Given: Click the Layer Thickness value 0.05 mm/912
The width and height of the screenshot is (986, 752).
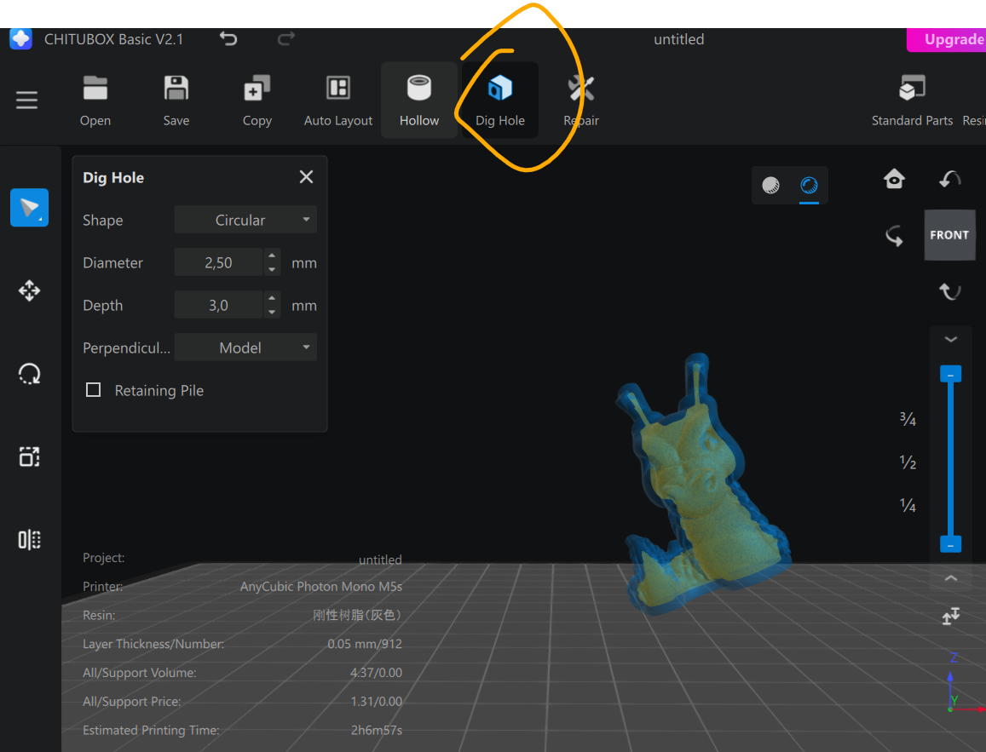Looking at the screenshot, I should (x=364, y=644).
